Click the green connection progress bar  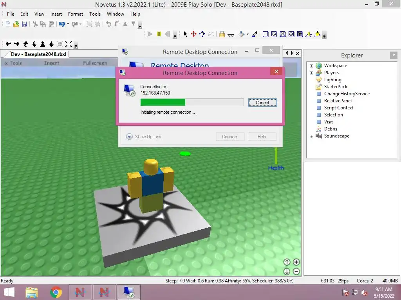(x=192, y=102)
